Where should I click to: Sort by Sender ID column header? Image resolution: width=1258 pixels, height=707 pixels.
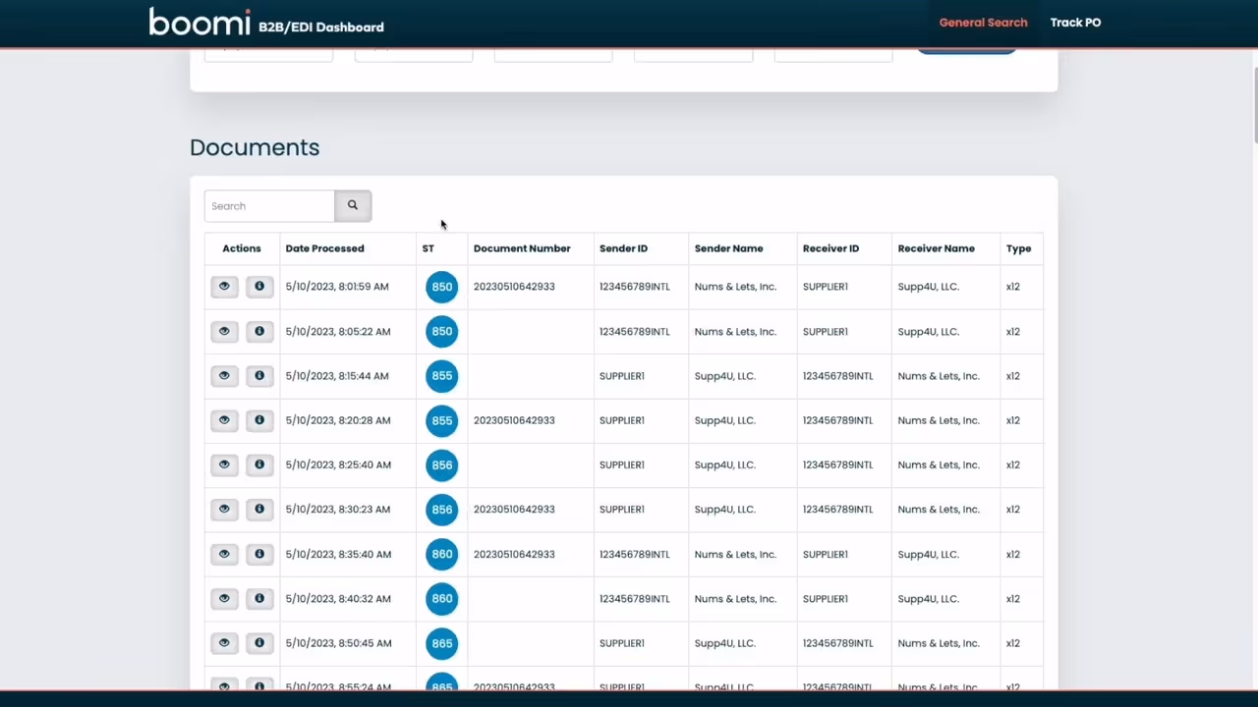623,248
